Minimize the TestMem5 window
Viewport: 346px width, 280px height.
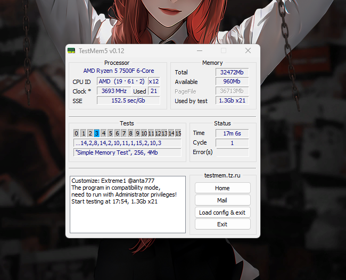(x=200, y=50)
